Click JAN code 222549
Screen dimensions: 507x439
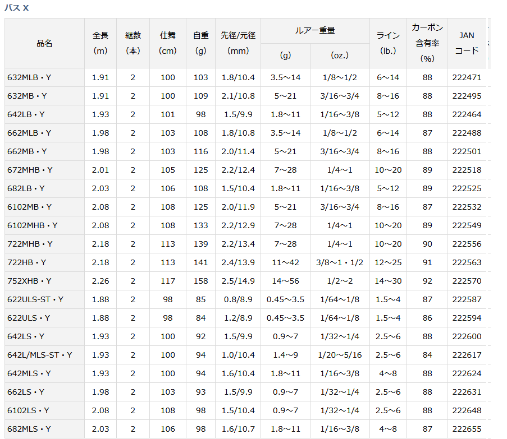coord(467,225)
